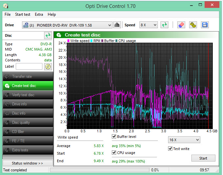Screen dimensions: 223x175
Task: Click the disc Label input field
Action: (29, 66)
